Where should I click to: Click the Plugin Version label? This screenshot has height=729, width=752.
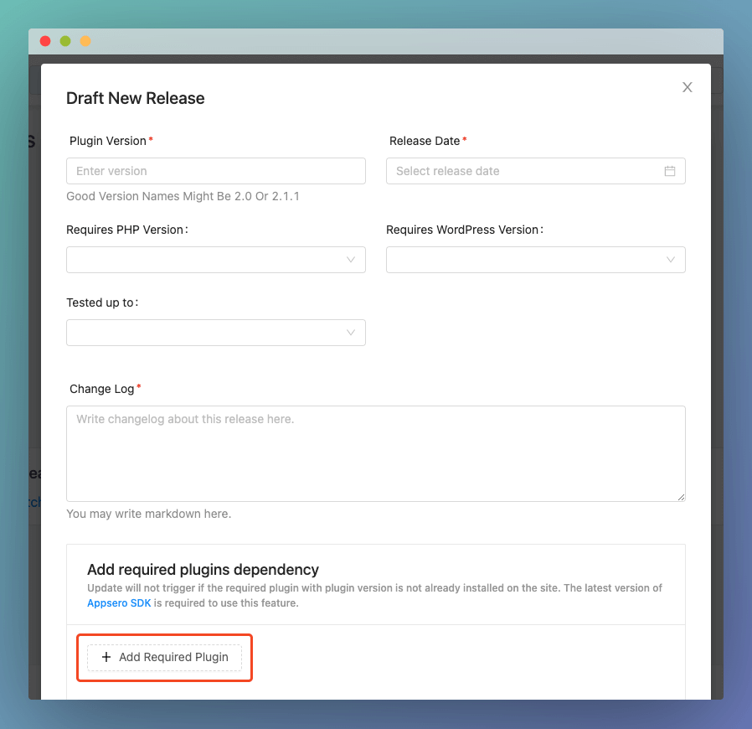tap(108, 141)
